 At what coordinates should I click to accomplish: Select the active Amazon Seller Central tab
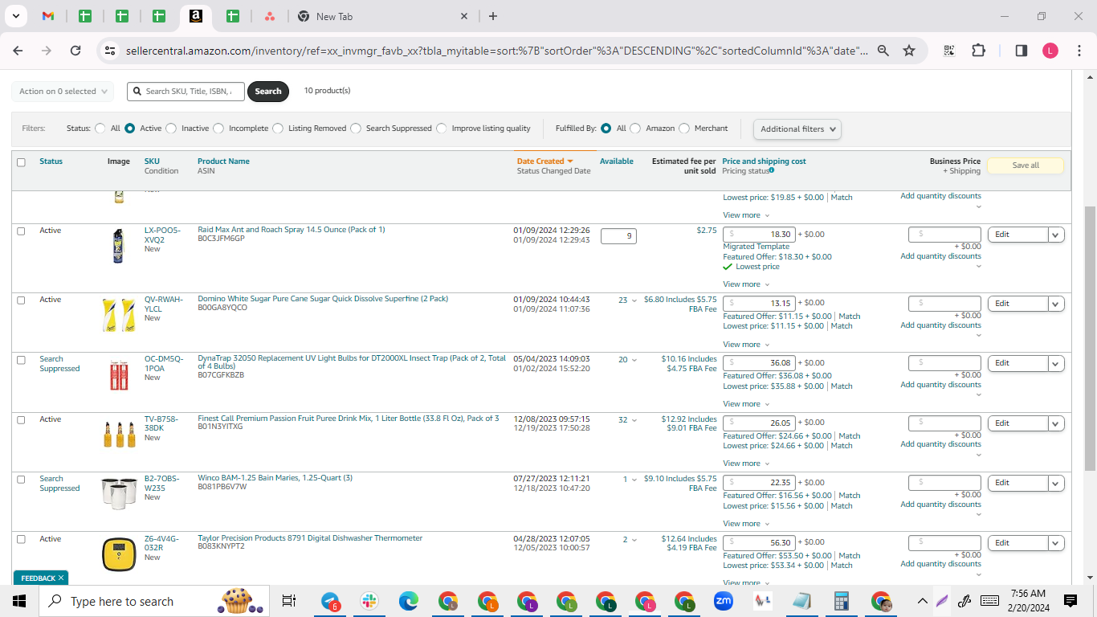coord(195,16)
